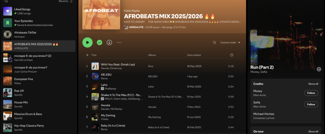Open the Chella artist link

pos(104,119)
